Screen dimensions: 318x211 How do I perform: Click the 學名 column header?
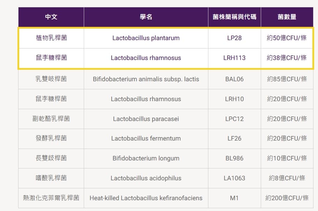[x=146, y=17]
